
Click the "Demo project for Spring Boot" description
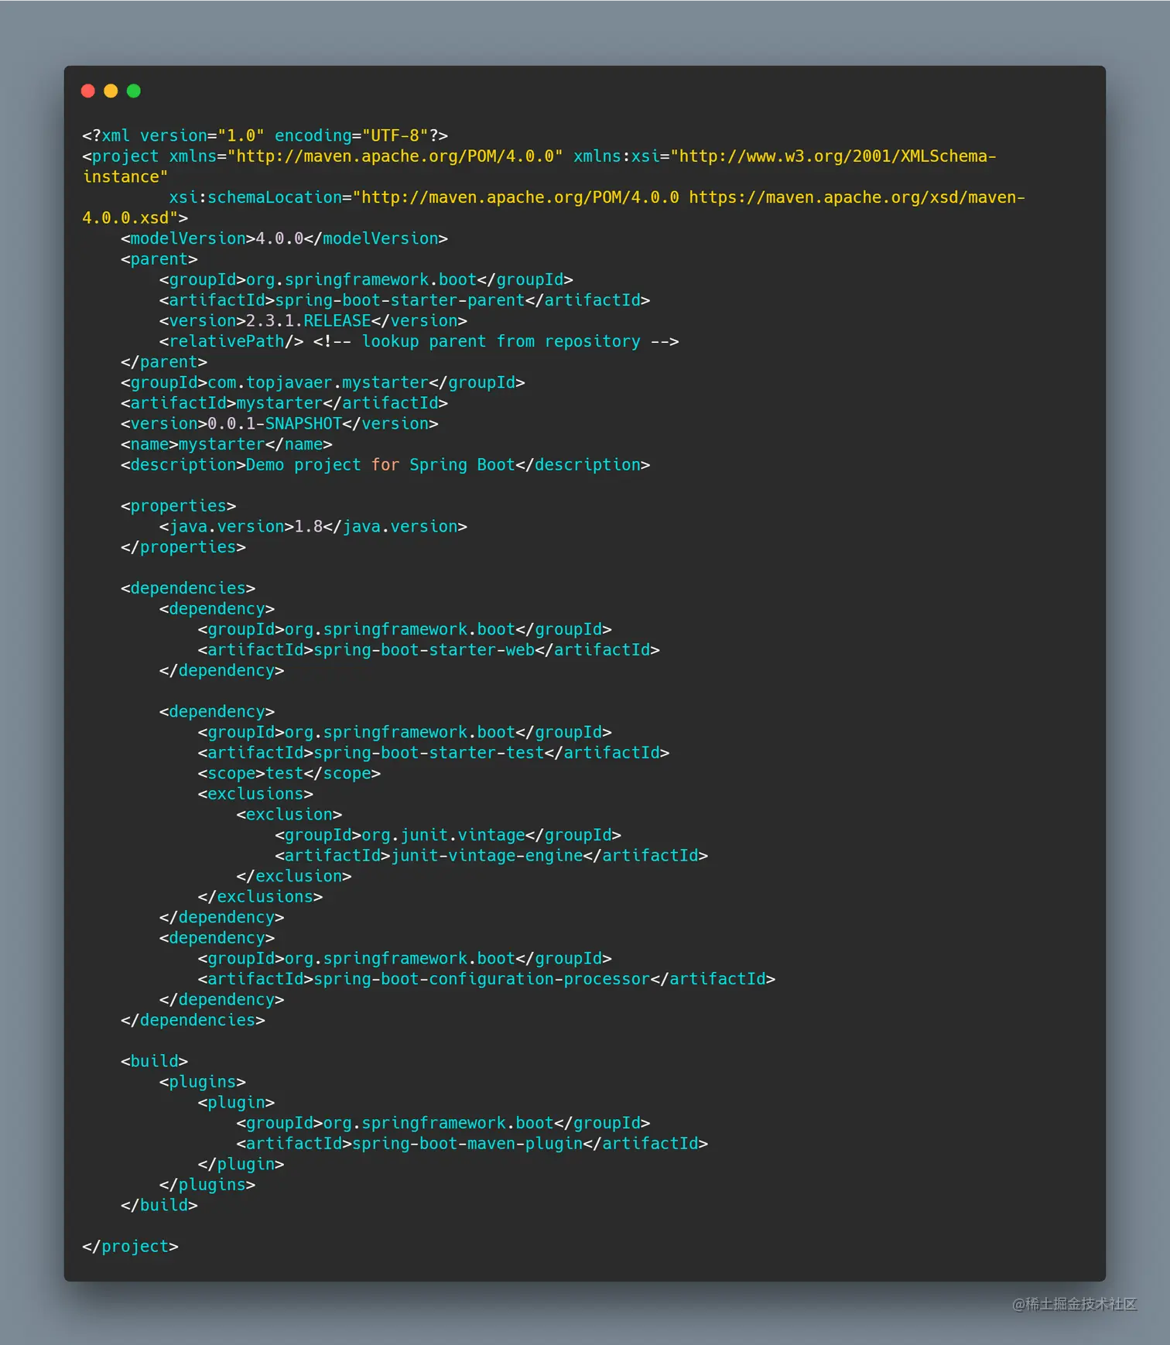click(380, 465)
